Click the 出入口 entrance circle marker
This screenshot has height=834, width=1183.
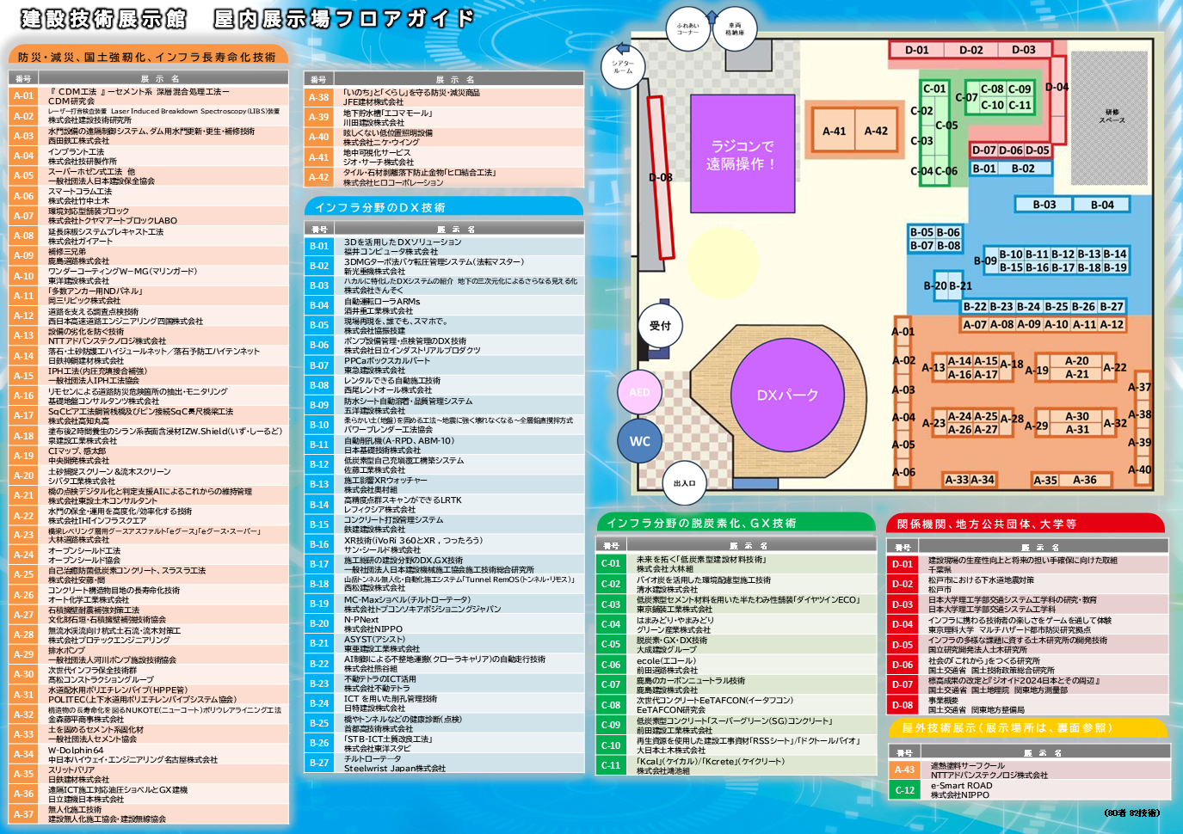coord(684,483)
